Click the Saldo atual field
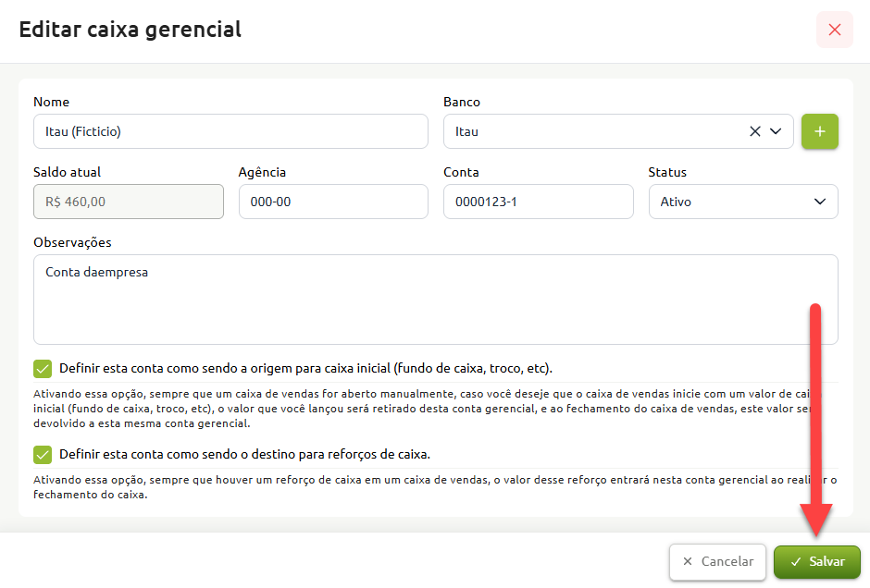The width and height of the screenshot is (870, 588). (129, 202)
